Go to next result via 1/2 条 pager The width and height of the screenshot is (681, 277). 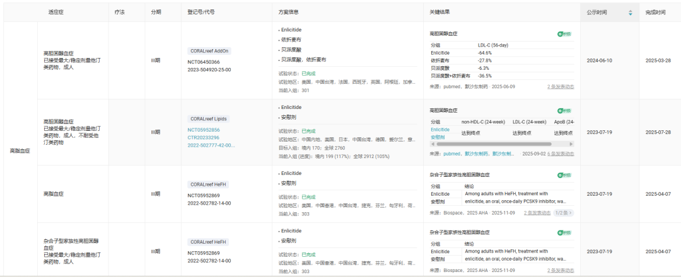pyautogui.click(x=563, y=213)
